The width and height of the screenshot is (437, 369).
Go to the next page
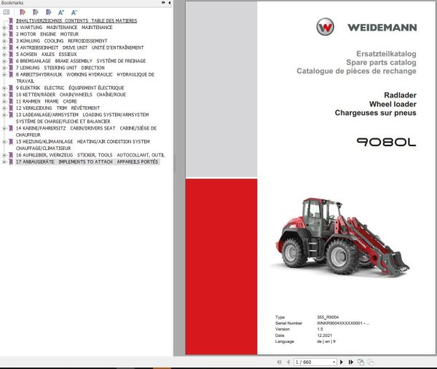coord(342,362)
